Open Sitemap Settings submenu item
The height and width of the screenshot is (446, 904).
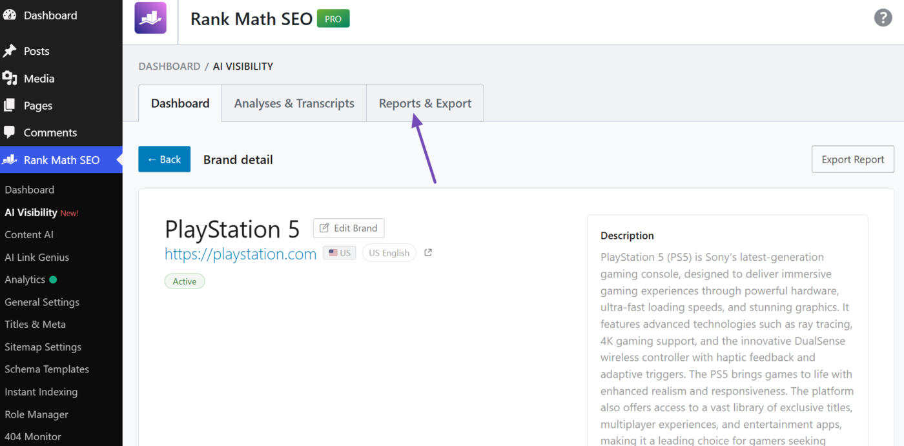pyautogui.click(x=43, y=347)
